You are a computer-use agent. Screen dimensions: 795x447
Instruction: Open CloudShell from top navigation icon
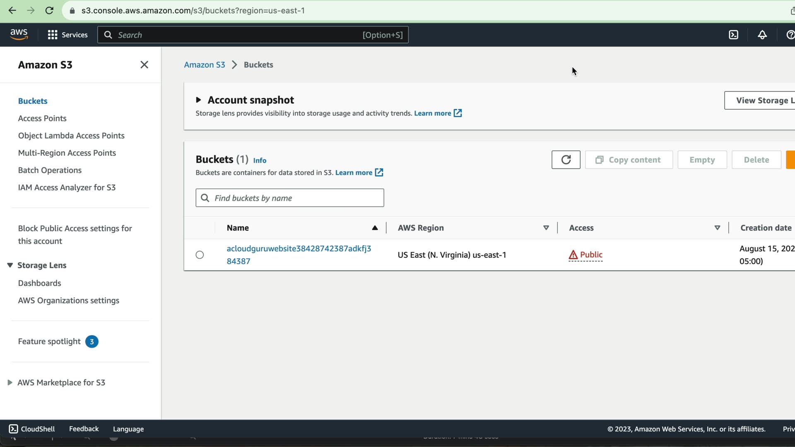(733, 35)
